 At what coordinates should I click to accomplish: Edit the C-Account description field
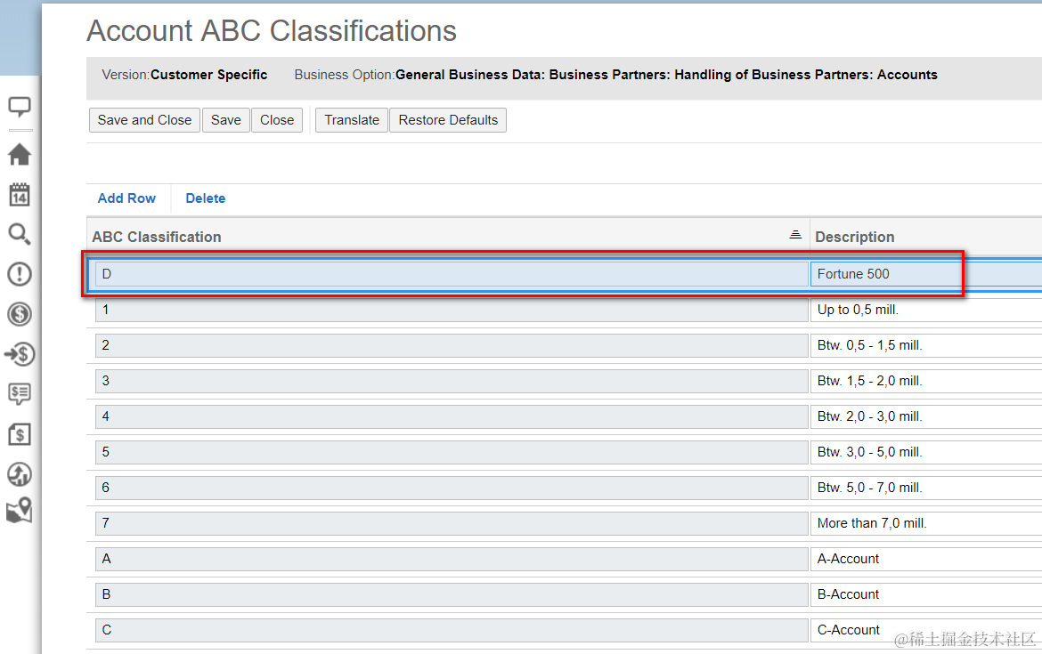pyautogui.click(x=925, y=630)
